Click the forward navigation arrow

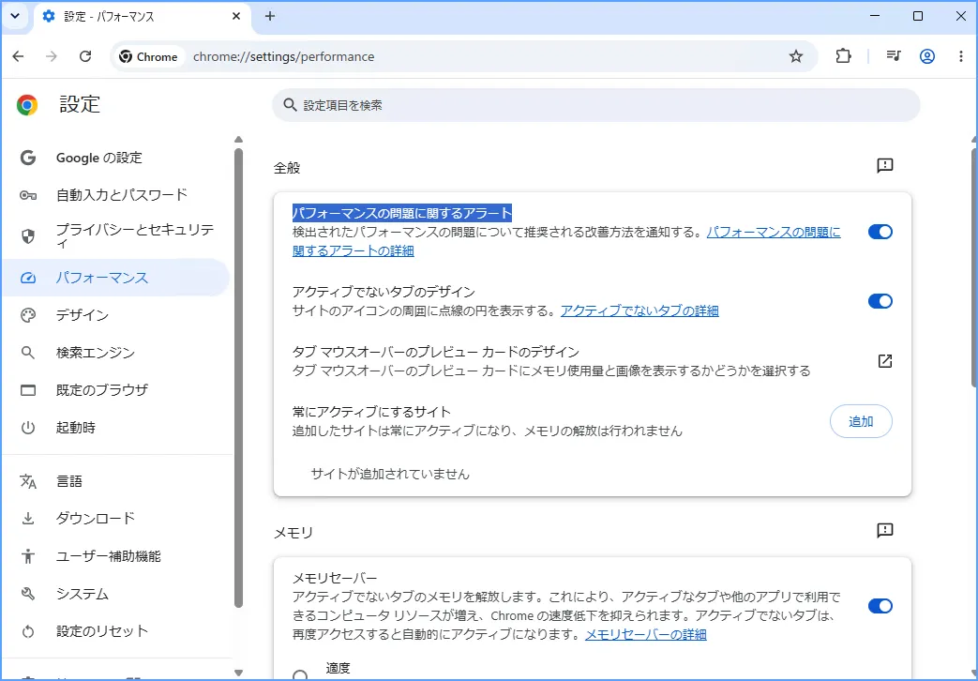(x=52, y=56)
